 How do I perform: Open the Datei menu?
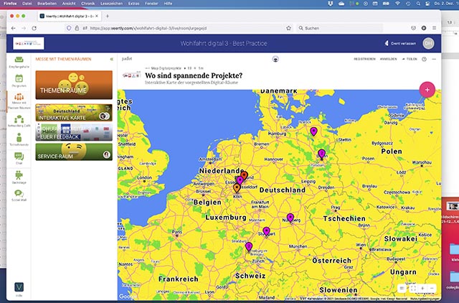(27, 4)
